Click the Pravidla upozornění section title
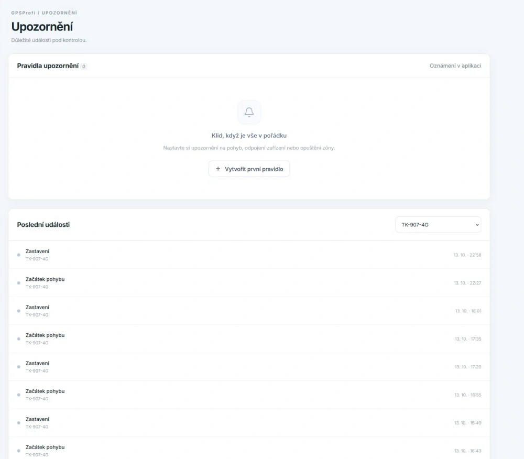 pos(48,66)
